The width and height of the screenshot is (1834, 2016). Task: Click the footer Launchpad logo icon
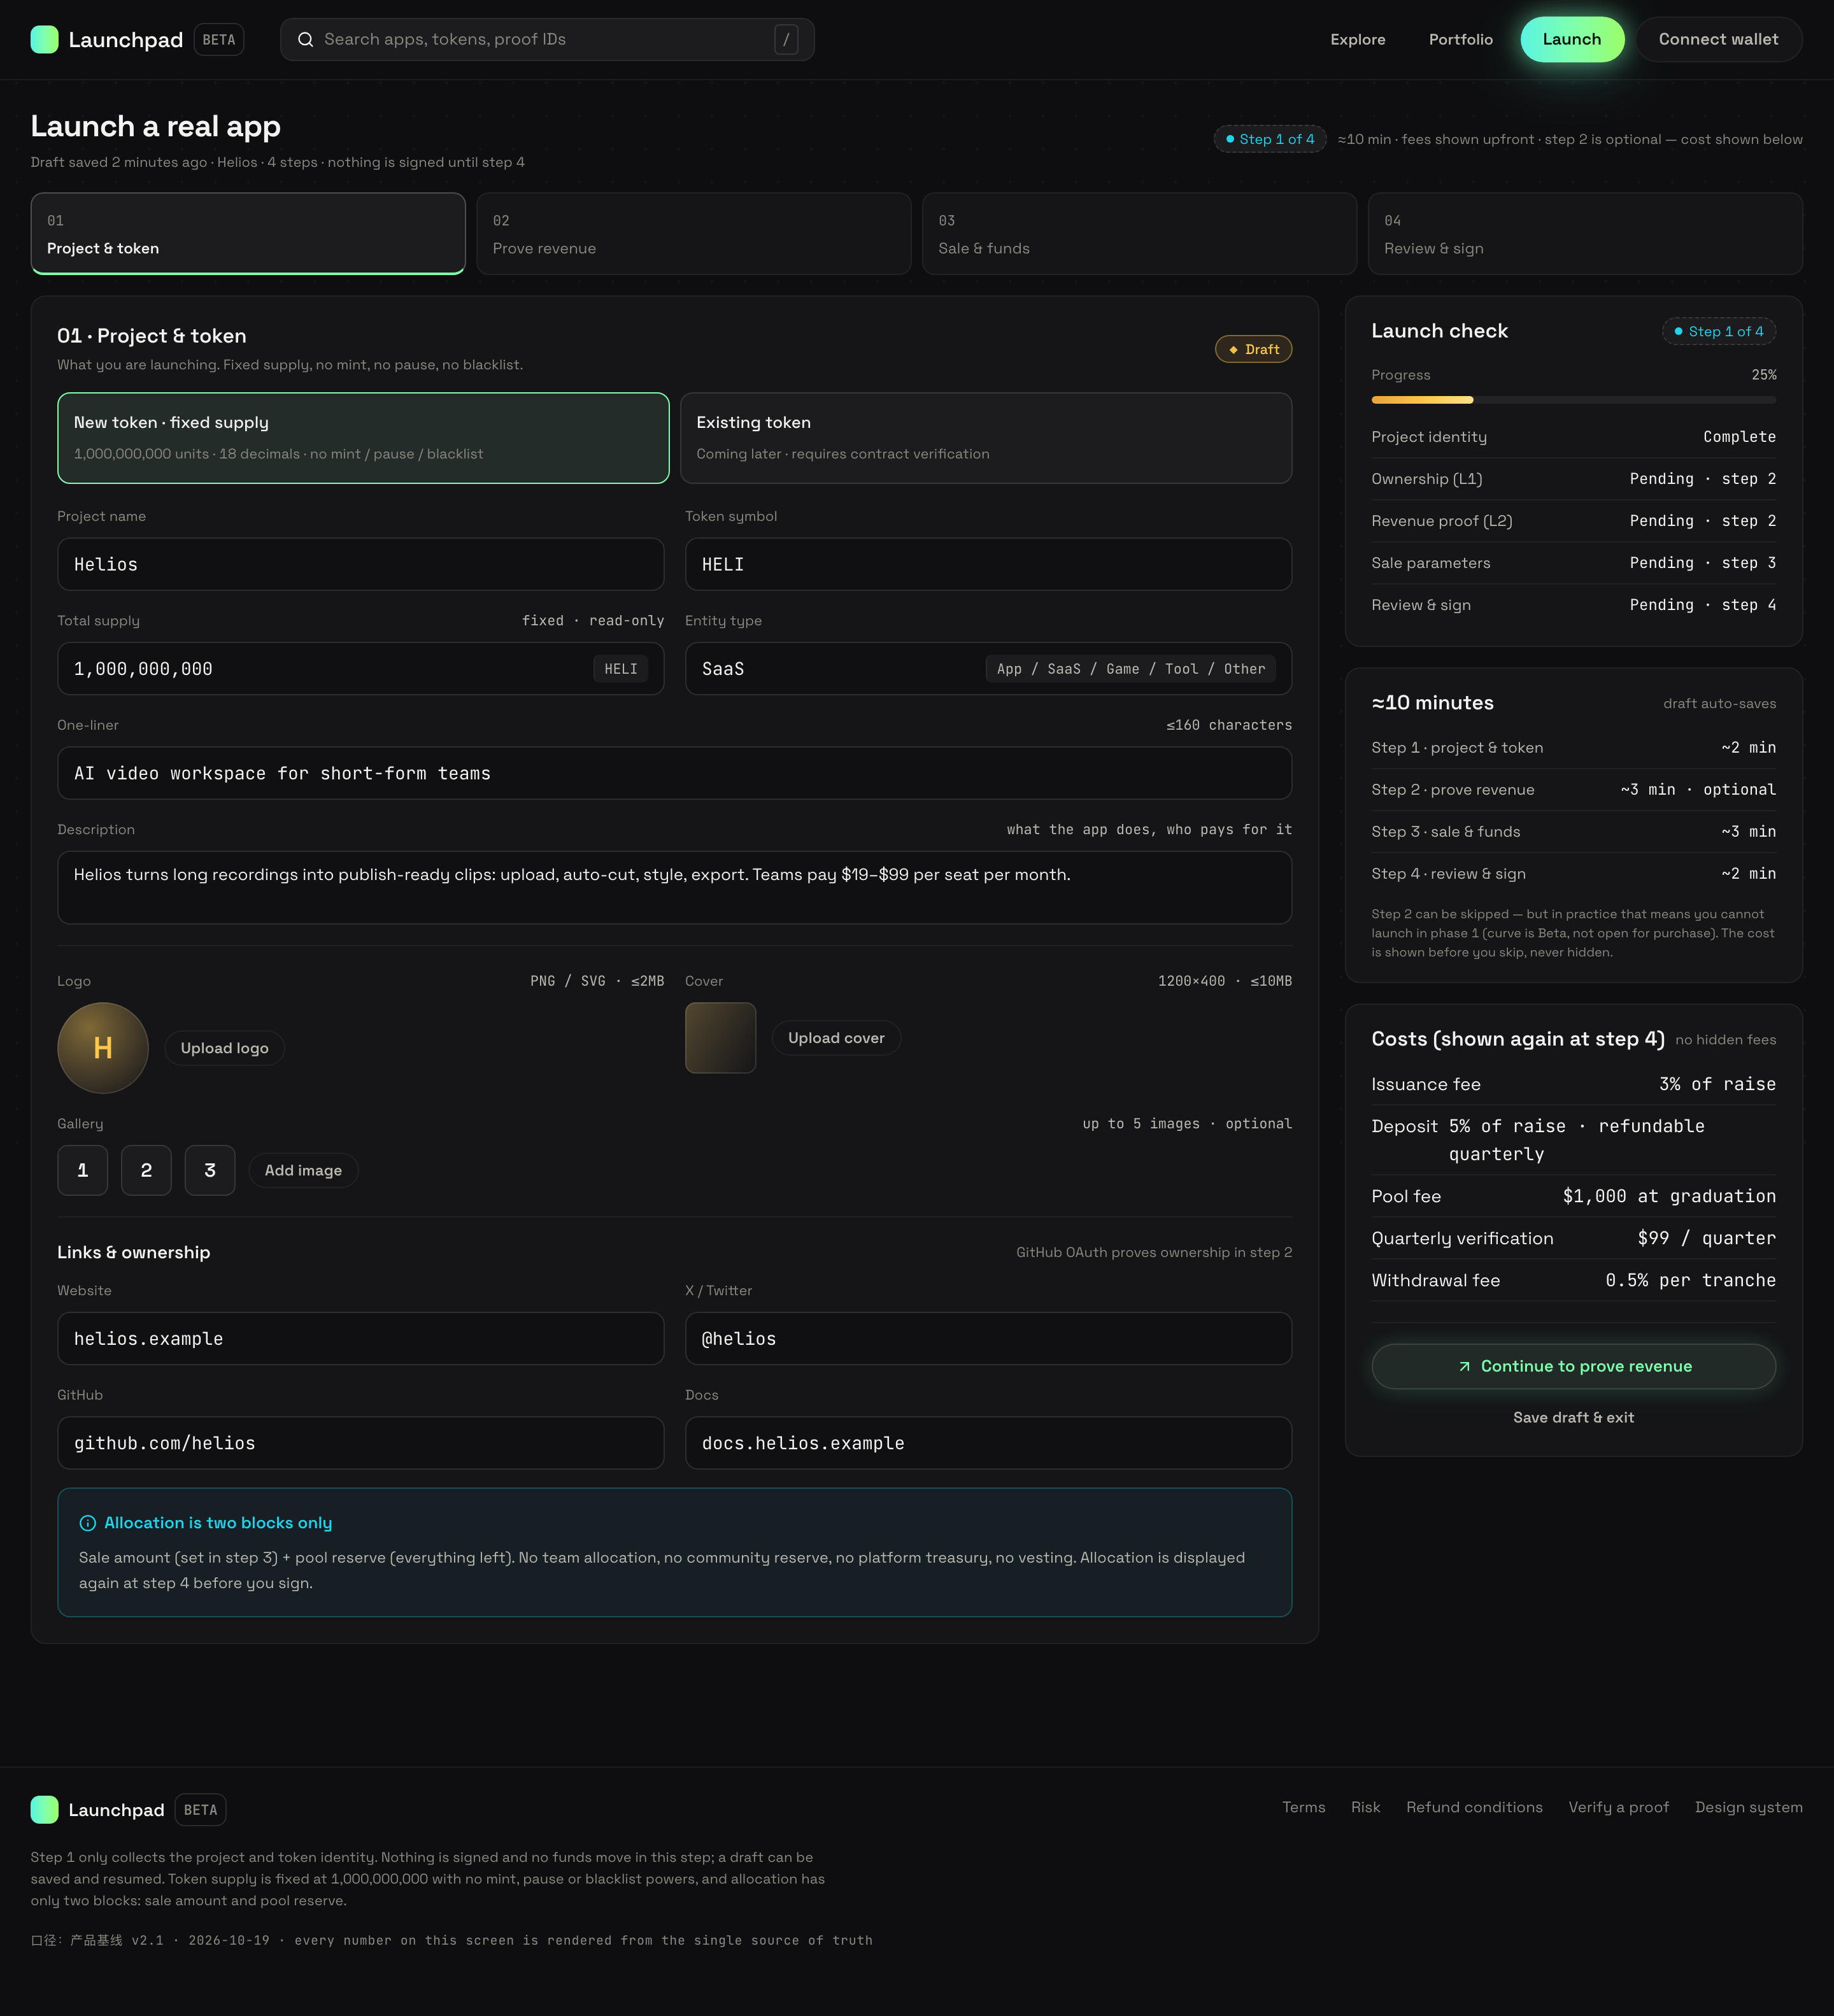pos(44,1809)
